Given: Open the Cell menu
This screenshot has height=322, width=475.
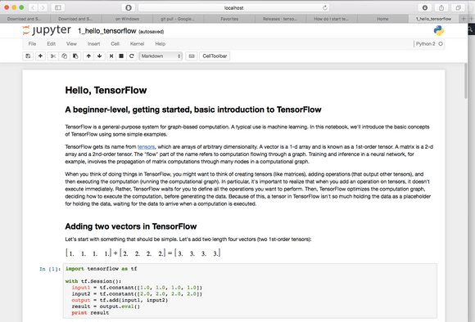Looking at the screenshot, I should (115, 44).
